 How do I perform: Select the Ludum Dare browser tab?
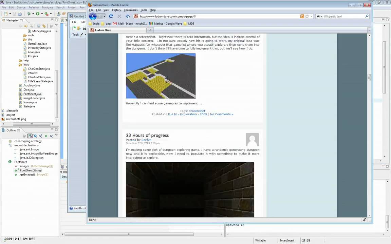point(117,30)
